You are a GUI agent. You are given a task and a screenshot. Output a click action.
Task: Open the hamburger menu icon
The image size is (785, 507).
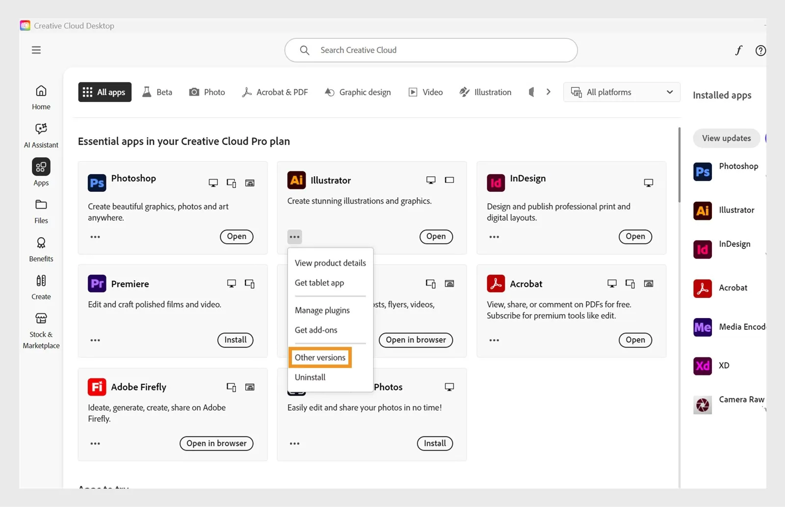click(x=36, y=50)
